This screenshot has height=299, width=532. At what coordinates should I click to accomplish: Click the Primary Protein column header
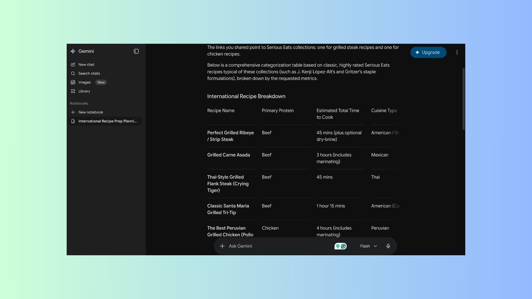click(x=278, y=110)
